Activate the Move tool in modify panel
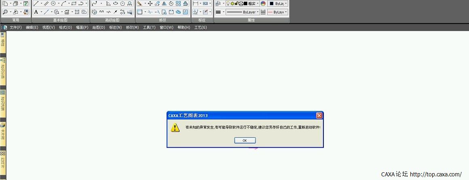Viewport: 469px width, 180px height. click(150, 4)
